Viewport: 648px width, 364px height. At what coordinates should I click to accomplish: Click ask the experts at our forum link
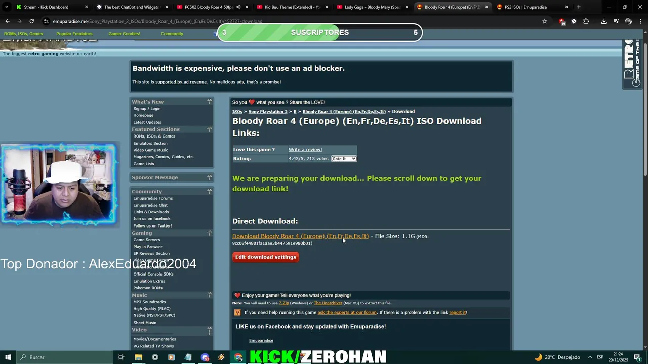[x=347, y=313]
